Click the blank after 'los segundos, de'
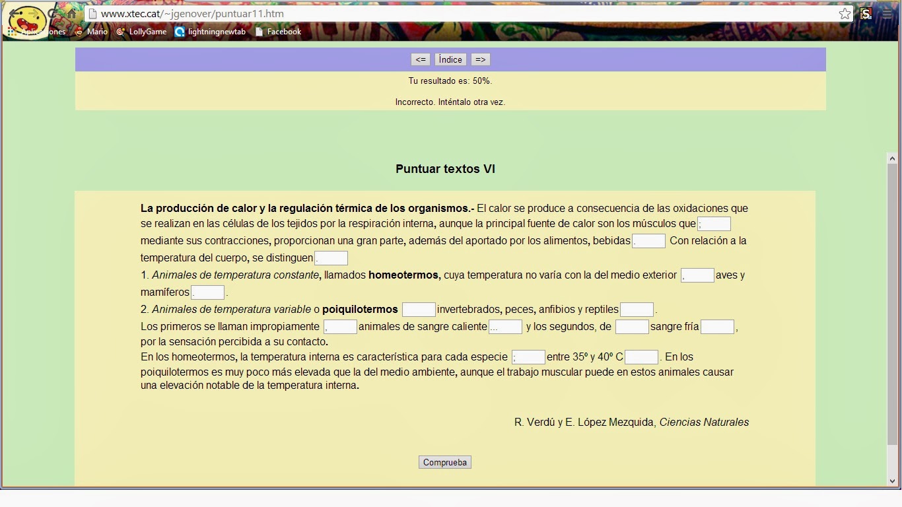Image resolution: width=902 pixels, height=507 pixels. click(x=633, y=327)
